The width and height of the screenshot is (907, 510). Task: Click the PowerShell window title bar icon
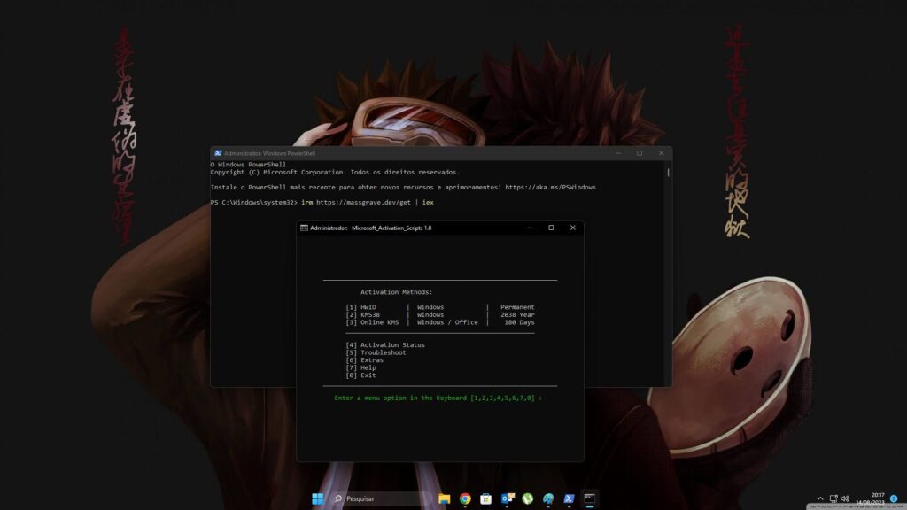tap(218, 153)
